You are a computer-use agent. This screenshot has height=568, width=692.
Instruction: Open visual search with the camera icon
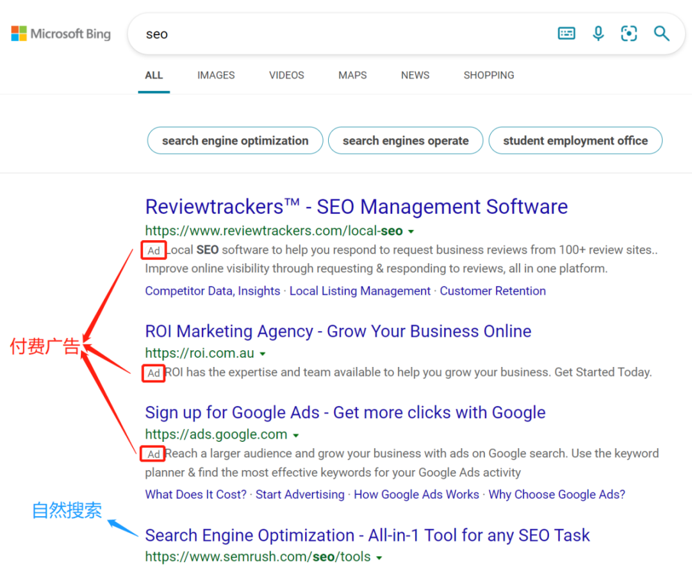click(x=629, y=33)
